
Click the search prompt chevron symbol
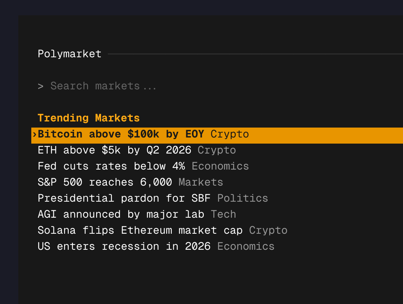point(41,86)
